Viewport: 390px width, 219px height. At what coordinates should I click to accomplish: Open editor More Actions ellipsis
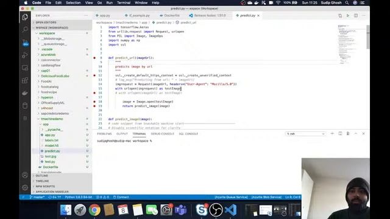coord(364,16)
